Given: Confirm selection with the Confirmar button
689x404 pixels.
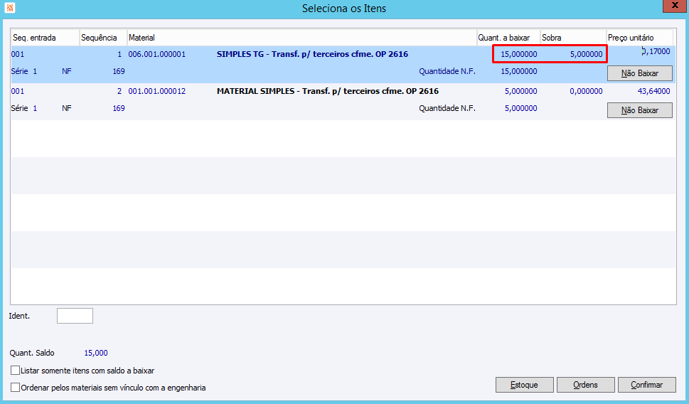Looking at the screenshot, I should tap(646, 385).
